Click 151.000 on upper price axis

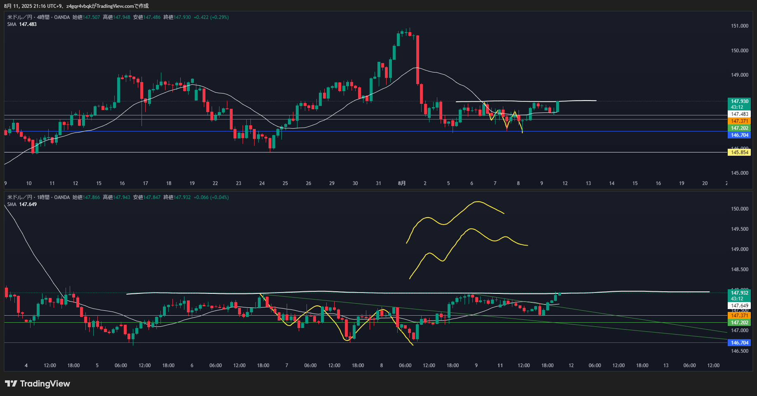pos(739,26)
